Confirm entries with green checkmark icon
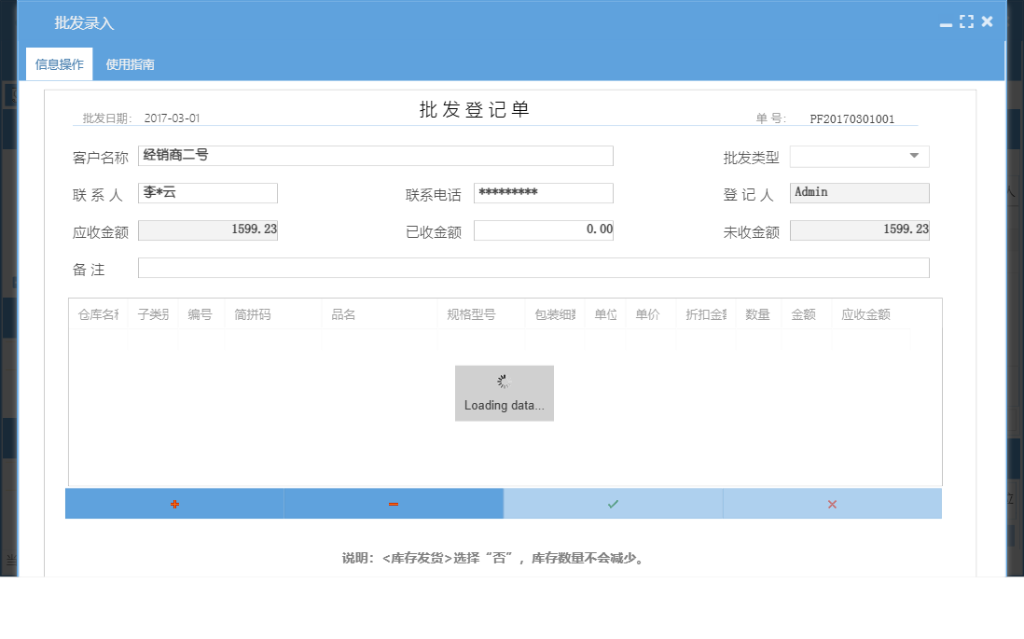1024x639 pixels. (x=613, y=503)
